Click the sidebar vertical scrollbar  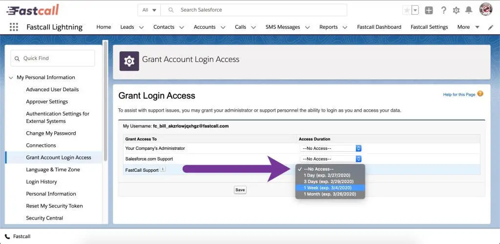[105, 101]
